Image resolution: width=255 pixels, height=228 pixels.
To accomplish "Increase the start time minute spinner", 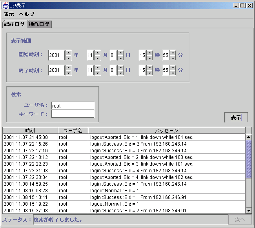I will pos(173,53).
